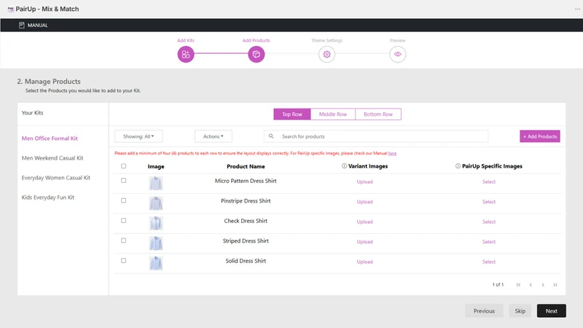Click the + Add Products button
Image resolution: width=583 pixels, height=328 pixels.
[x=540, y=136]
